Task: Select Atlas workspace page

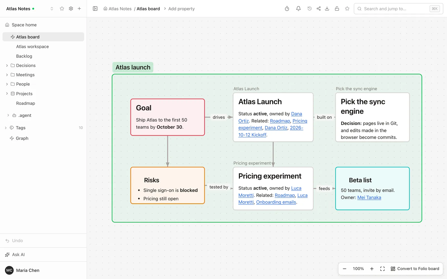Action: click(43, 47)
